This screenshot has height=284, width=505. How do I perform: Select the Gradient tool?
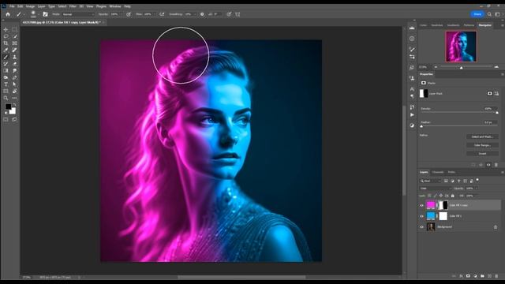point(6,71)
